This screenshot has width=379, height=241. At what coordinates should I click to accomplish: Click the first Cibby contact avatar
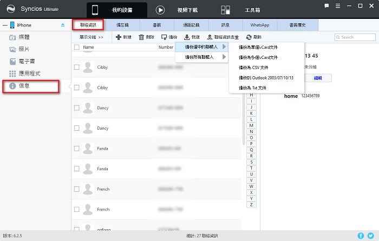pos(88,67)
